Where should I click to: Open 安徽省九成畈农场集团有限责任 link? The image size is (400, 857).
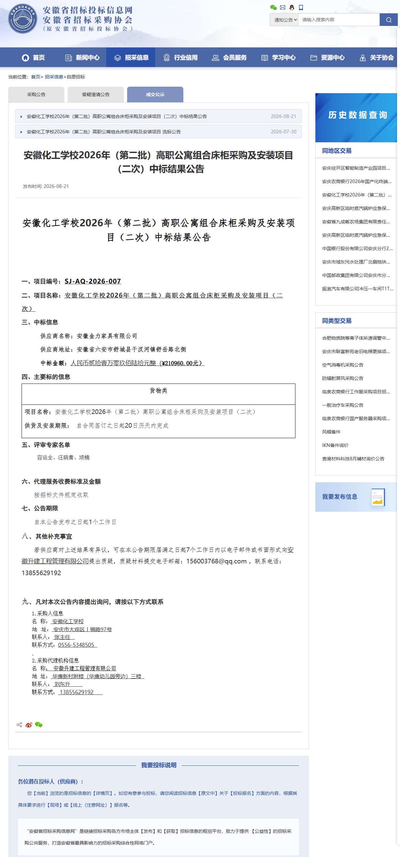[x=356, y=222]
